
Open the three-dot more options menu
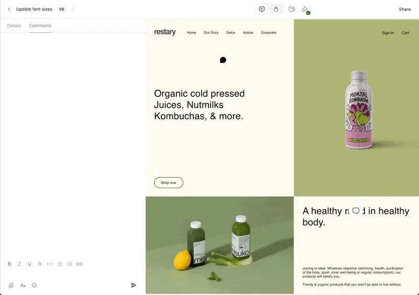tap(72, 9)
